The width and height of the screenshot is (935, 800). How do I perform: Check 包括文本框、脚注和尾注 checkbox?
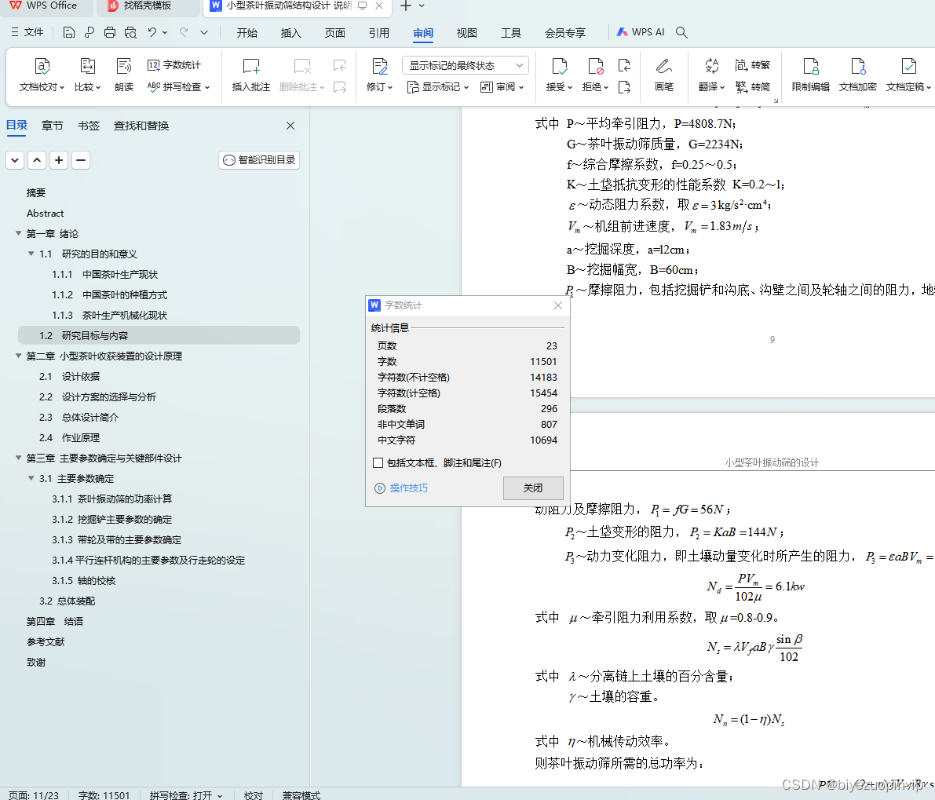[378, 462]
